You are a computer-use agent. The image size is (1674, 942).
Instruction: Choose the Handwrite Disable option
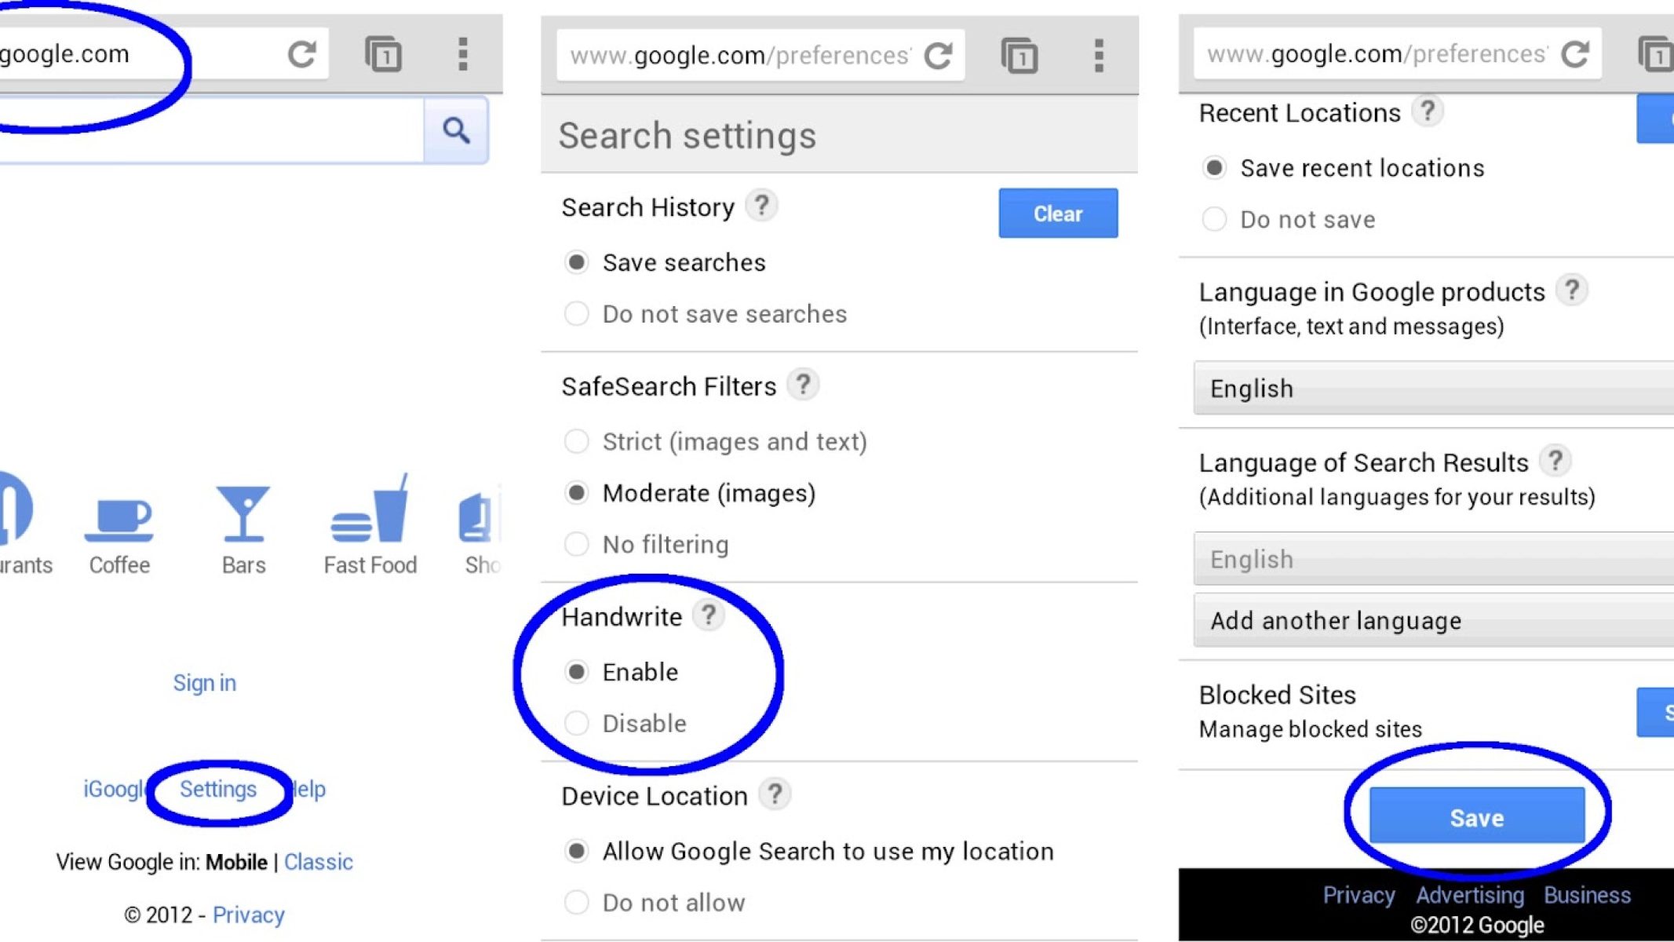[577, 723]
